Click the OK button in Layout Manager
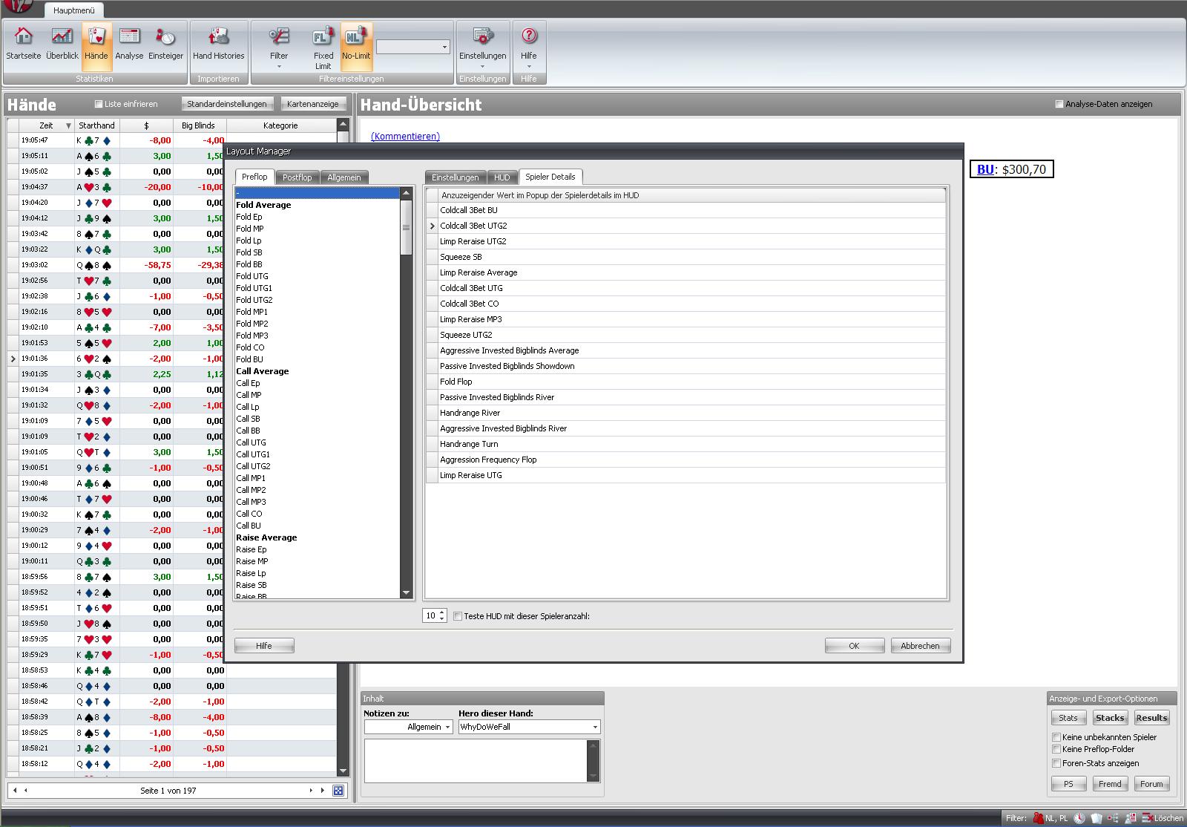 [854, 646]
